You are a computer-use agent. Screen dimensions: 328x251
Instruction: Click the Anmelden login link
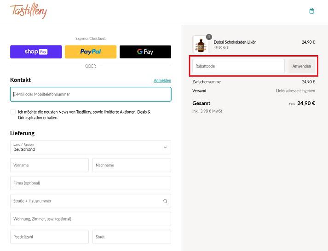pos(162,80)
